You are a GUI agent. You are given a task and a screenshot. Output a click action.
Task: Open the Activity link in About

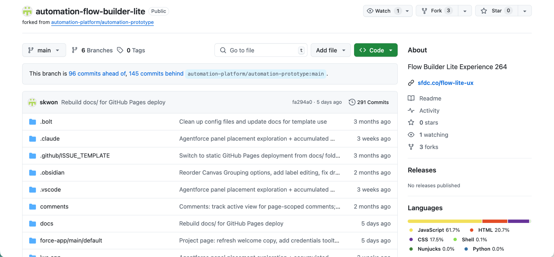(x=429, y=111)
